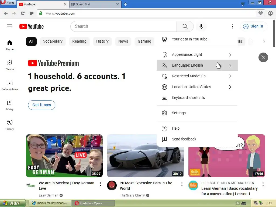
Task: Go to Home in the sidebar
Action: pos(10,45)
